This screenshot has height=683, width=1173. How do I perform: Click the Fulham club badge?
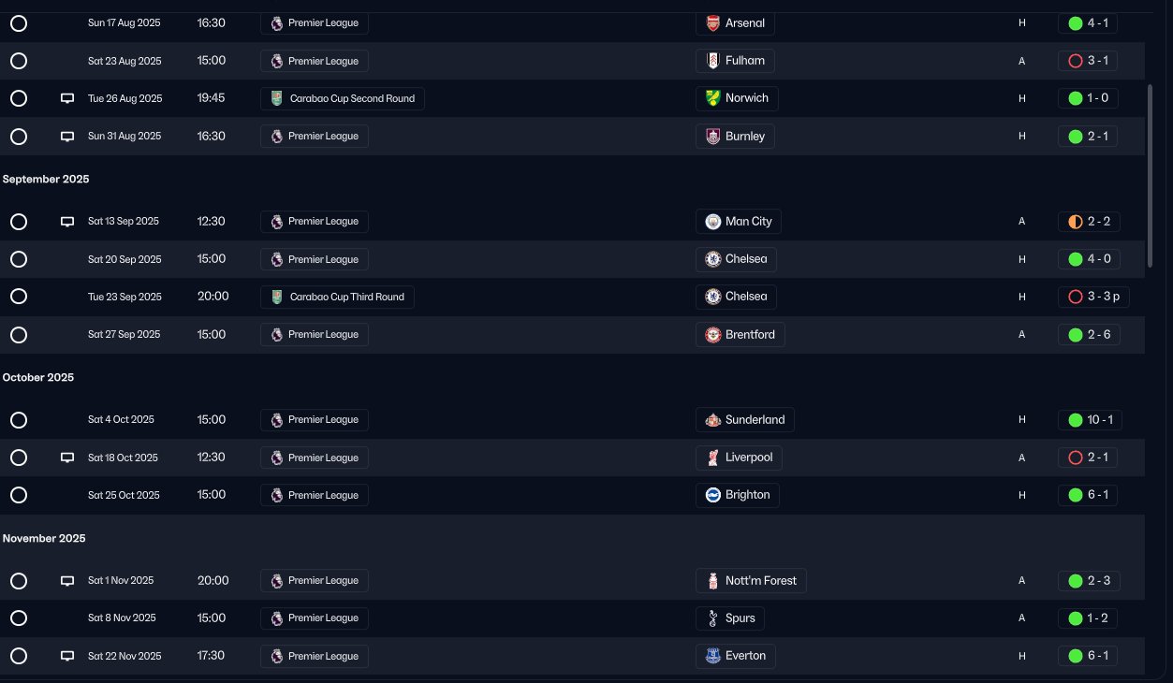(x=712, y=61)
